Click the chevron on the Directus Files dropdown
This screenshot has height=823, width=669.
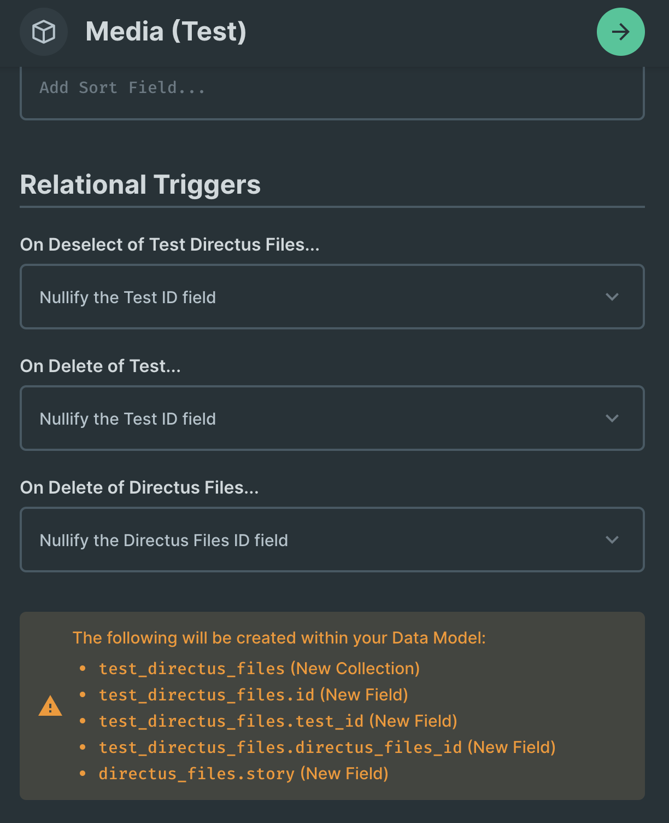(x=612, y=540)
